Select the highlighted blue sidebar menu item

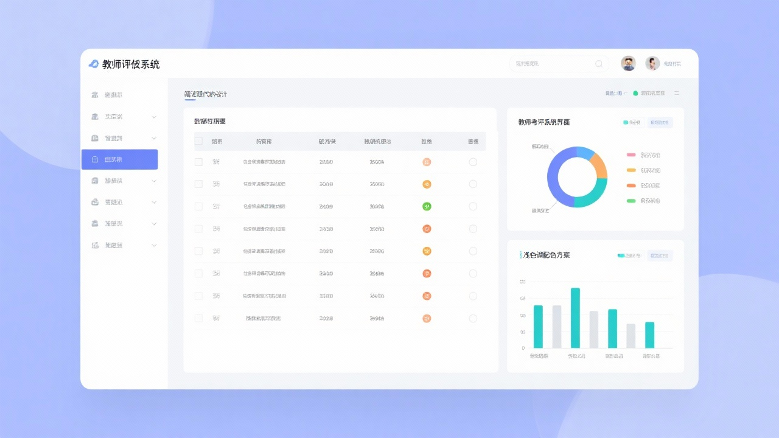[x=119, y=159]
